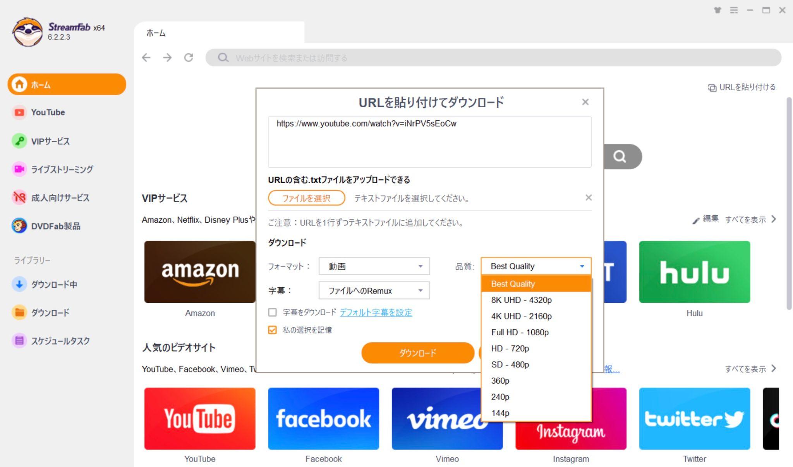The height and width of the screenshot is (467, 793).
Task: Click the orange ダウンロード button
Action: pyautogui.click(x=418, y=353)
